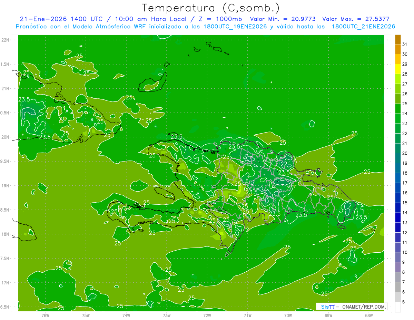Click the yellow color bar swatch between 28 and 29
This screenshot has width=414, height=320.
[398, 69]
